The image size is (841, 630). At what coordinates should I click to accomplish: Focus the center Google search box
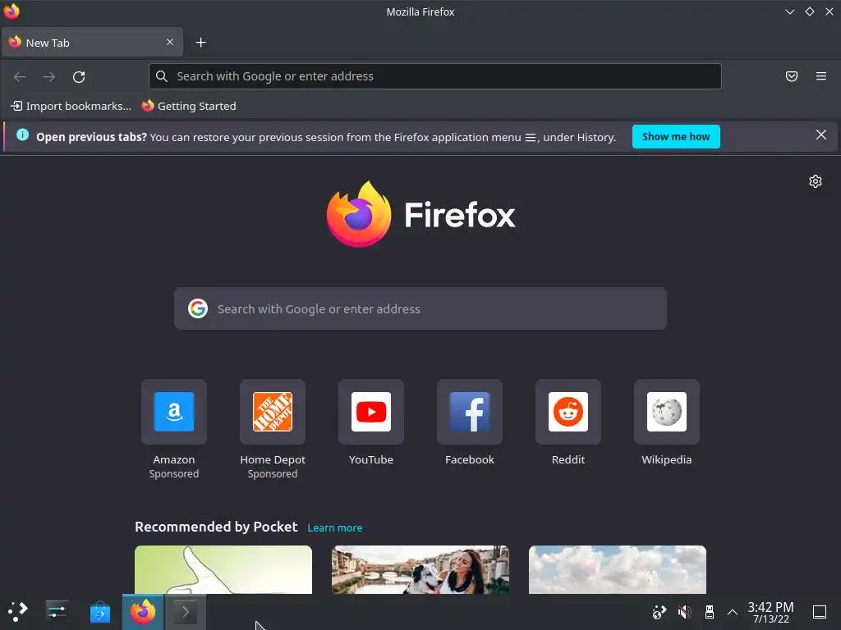click(420, 308)
